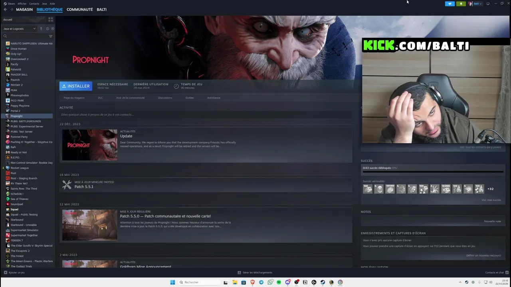The image size is (511, 287).
Task: Open Gérer les téléchargements
Action: coord(255,273)
